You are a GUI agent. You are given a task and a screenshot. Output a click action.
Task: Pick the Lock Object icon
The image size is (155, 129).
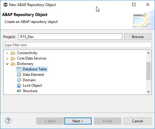[x=19, y=85]
